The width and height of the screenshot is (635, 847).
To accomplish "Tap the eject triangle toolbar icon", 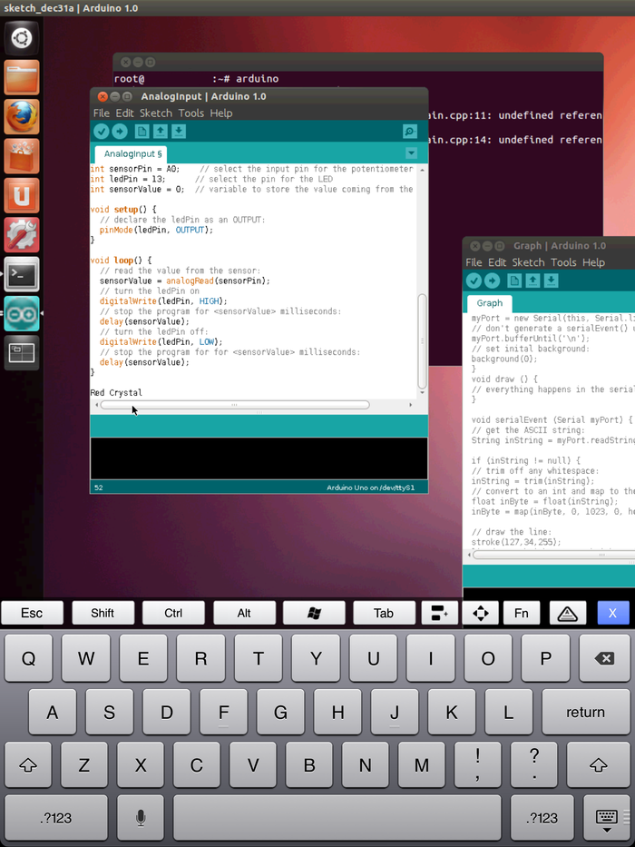I will pyautogui.click(x=568, y=613).
